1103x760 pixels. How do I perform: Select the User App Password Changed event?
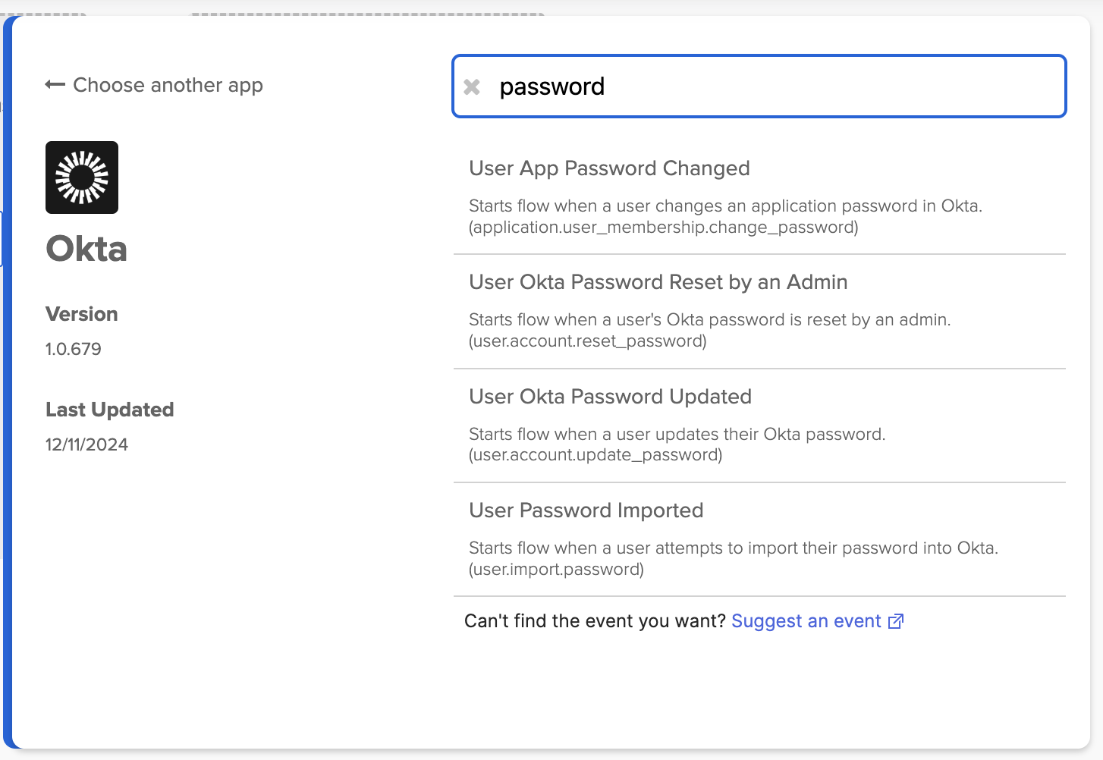(608, 168)
